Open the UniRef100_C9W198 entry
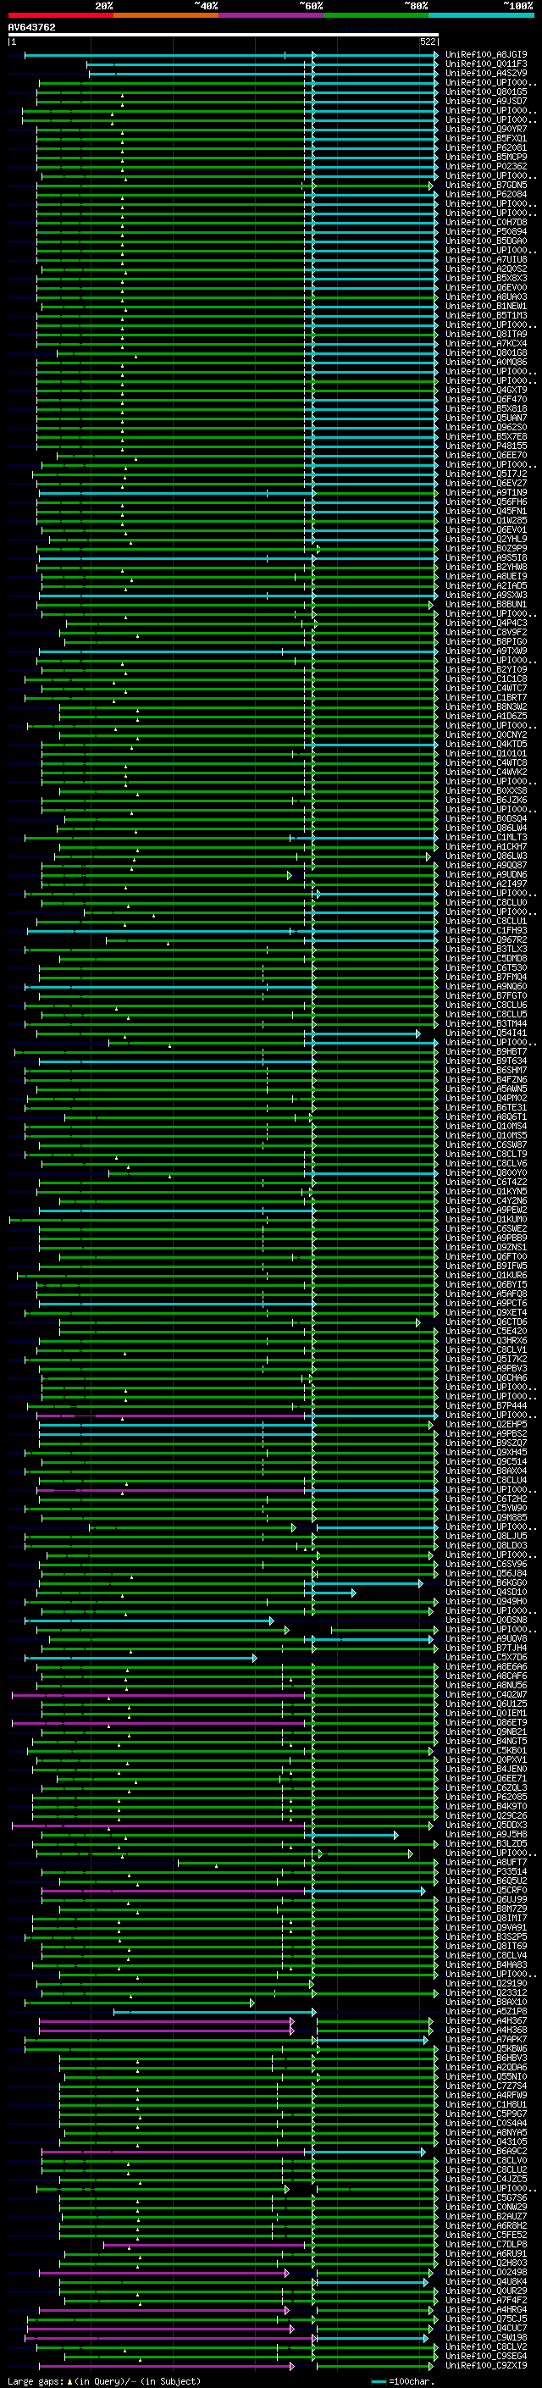The height and width of the screenshot is (2388, 542). (x=486, y=2338)
